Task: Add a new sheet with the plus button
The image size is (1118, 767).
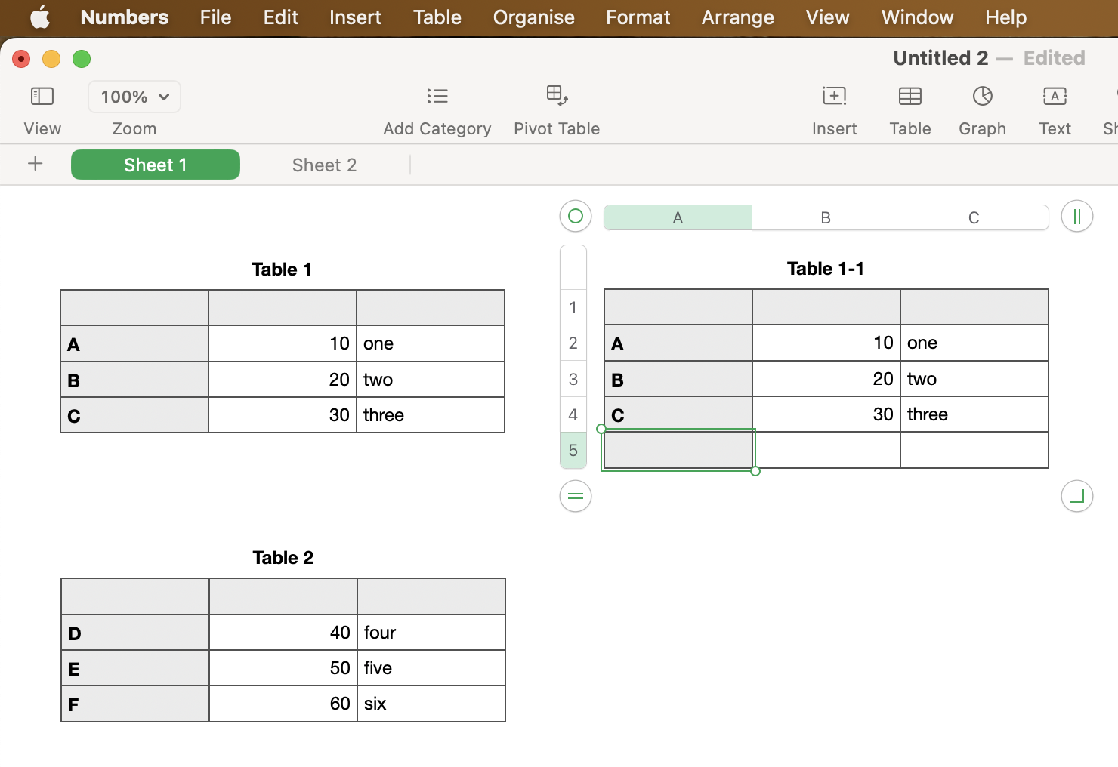Action: 35,164
